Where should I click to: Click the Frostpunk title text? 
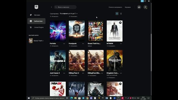coord(73,44)
